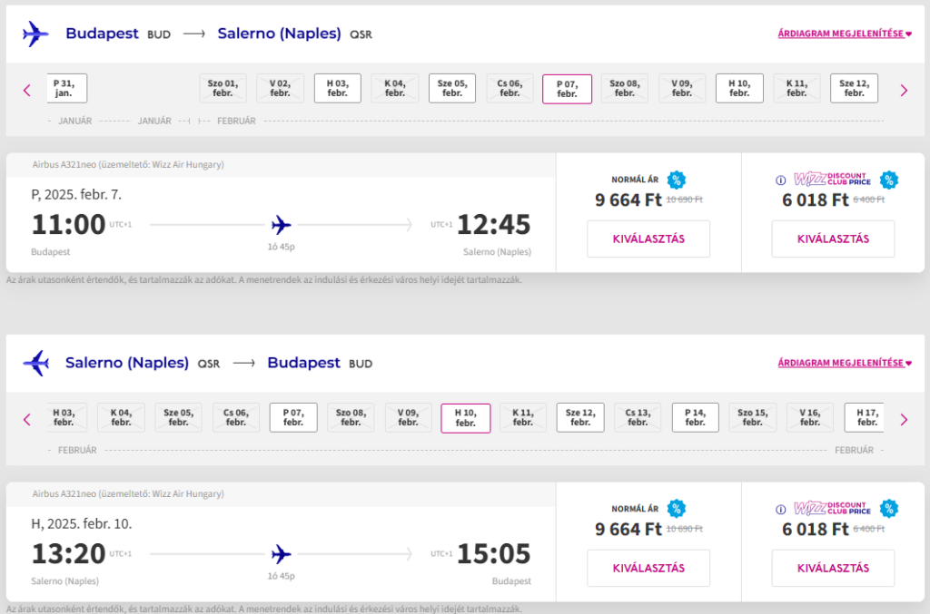Screen dimensions: 930x614
Task: Click the discount badge beside the outbound WIZZ Club price
Action: (888, 180)
